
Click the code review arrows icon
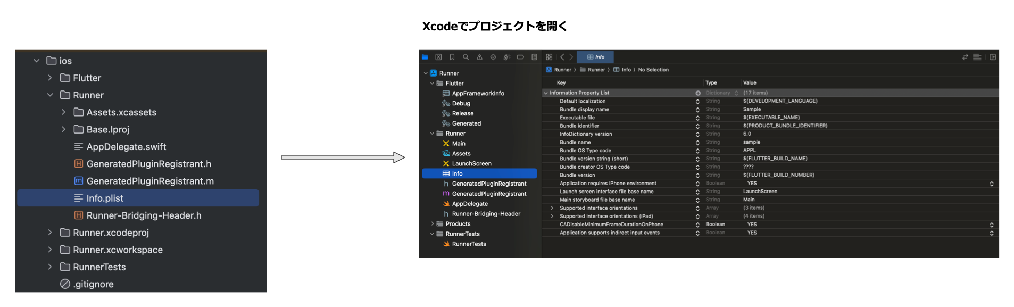tap(965, 57)
